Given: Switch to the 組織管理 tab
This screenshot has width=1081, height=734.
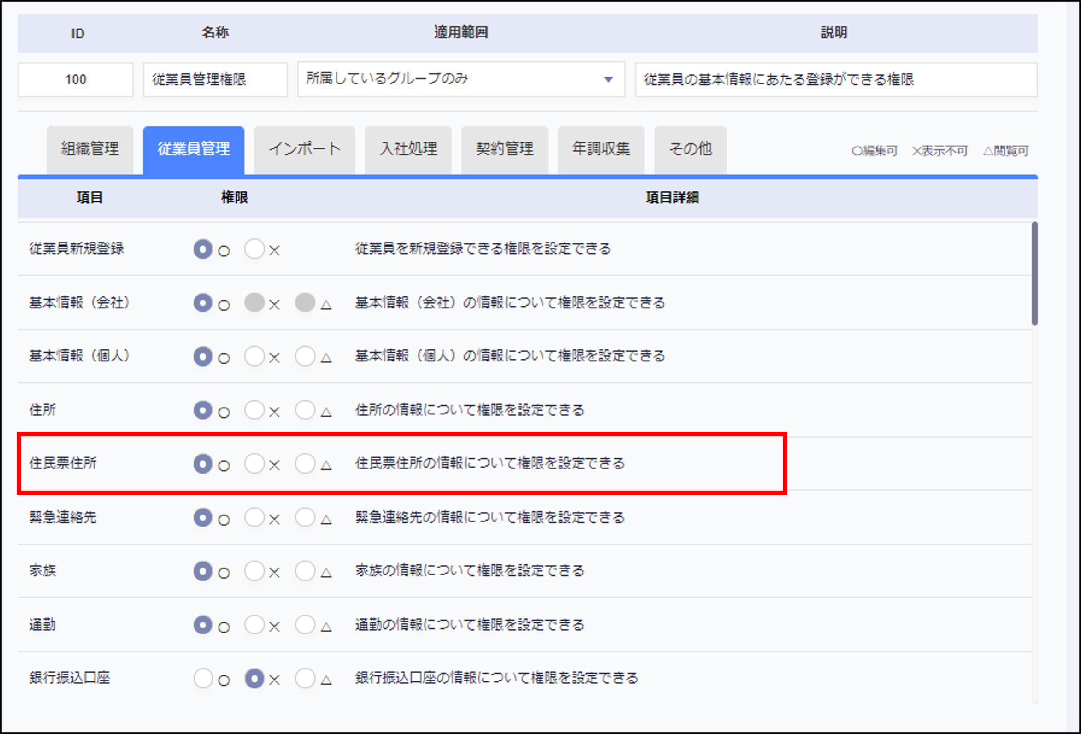Looking at the screenshot, I should click(x=90, y=150).
